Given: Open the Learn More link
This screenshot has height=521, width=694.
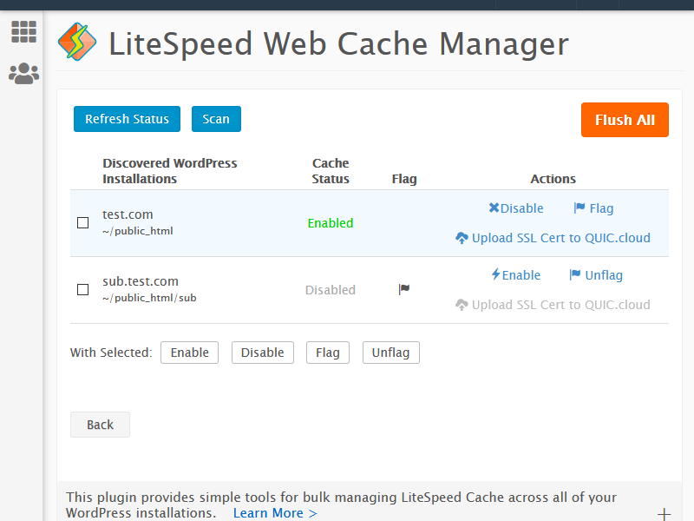Looking at the screenshot, I should (x=275, y=512).
